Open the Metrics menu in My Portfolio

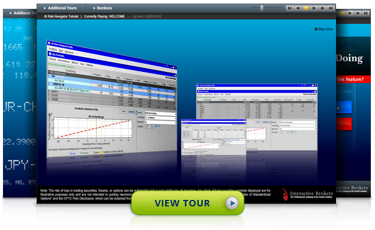75,63
